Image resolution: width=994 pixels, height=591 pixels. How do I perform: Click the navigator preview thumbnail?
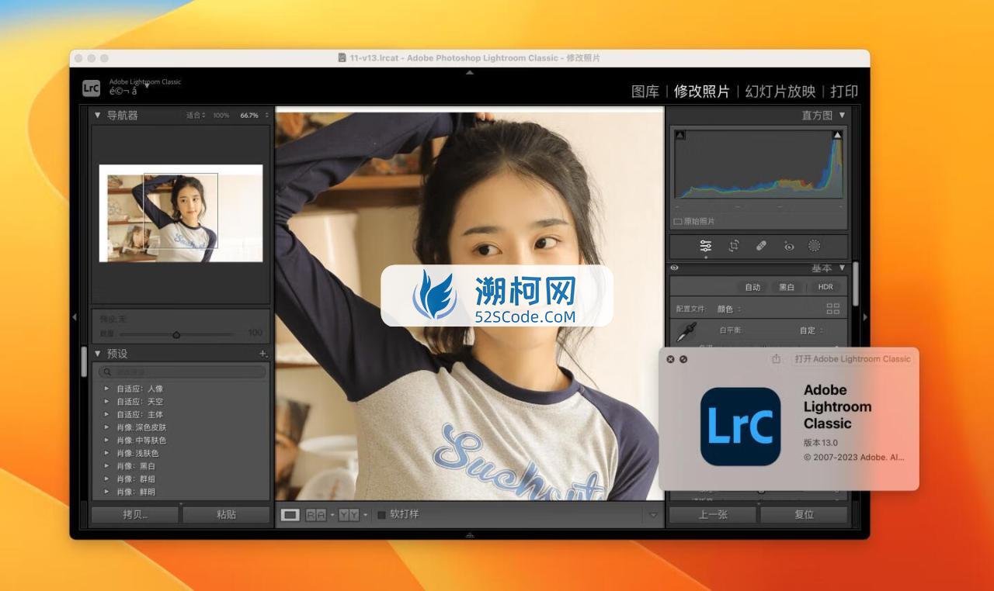pyautogui.click(x=181, y=213)
